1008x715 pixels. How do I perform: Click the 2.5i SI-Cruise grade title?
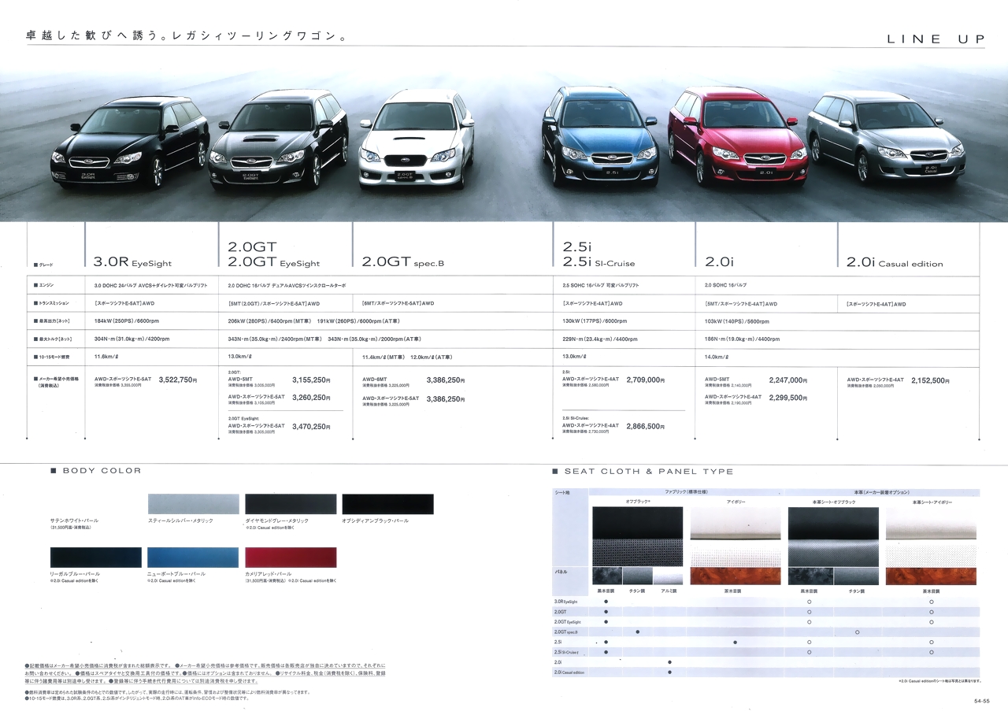pos(598,263)
